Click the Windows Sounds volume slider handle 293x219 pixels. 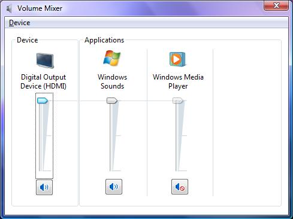[x=112, y=101]
